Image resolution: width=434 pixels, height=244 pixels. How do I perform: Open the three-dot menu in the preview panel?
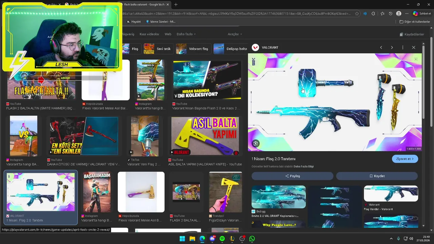402,47
